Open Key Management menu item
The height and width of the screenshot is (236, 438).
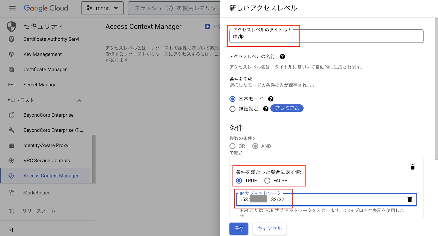[x=42, y=54]
